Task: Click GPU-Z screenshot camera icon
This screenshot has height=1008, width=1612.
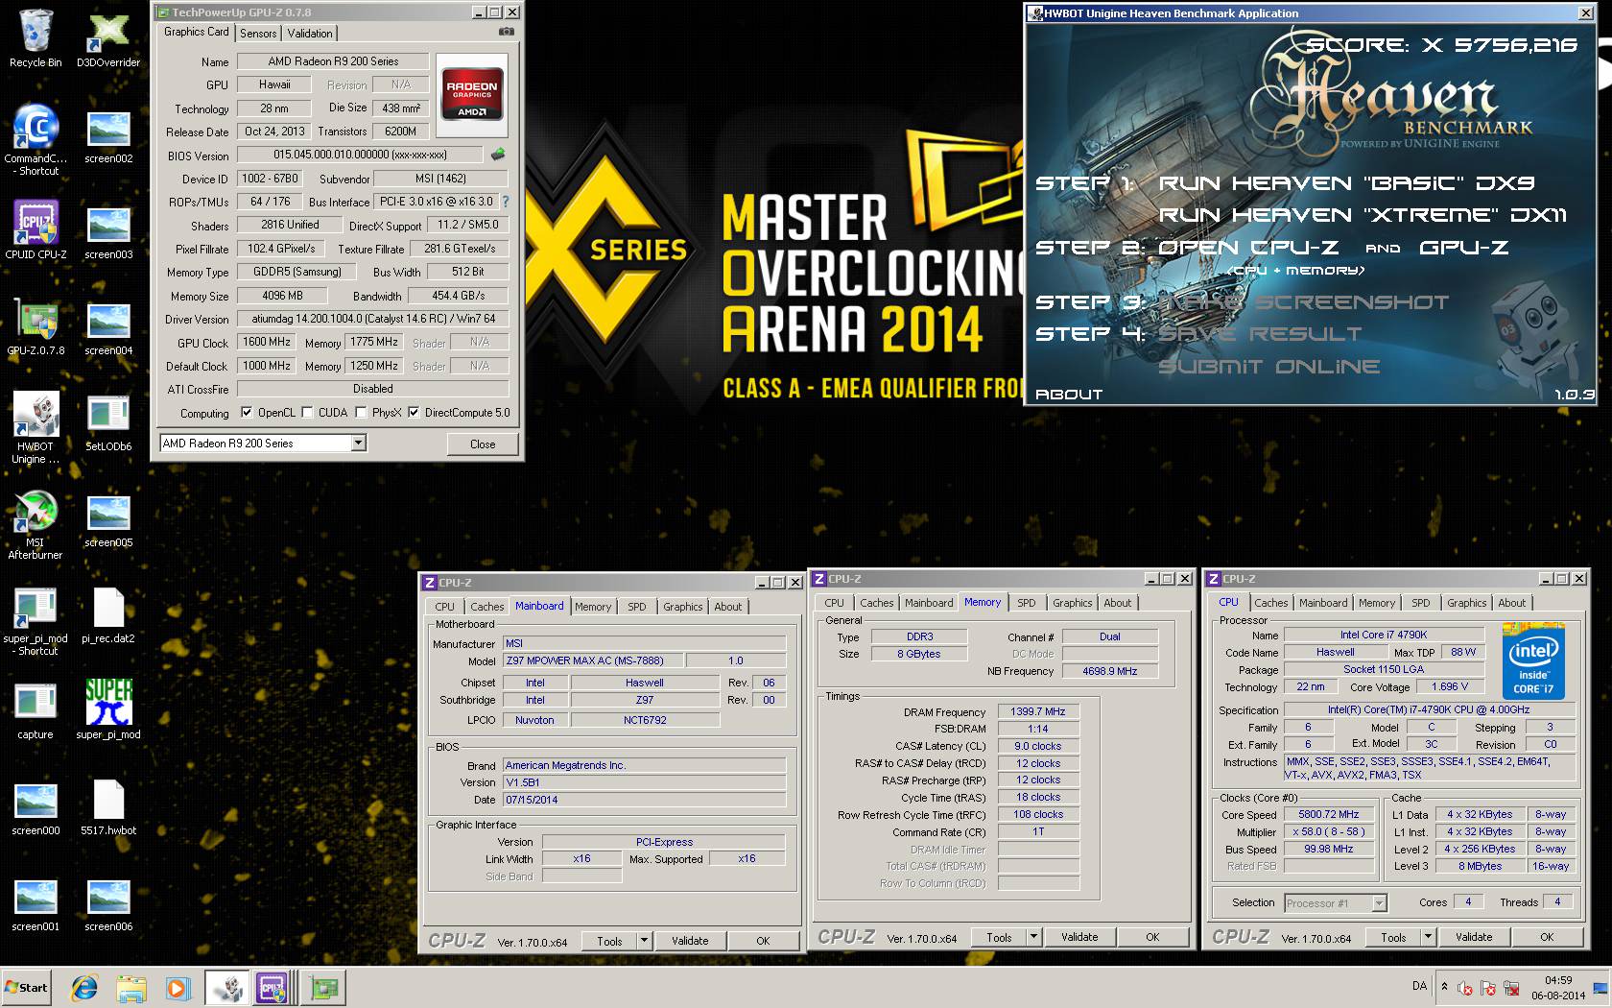Action: tap(506, 32)
